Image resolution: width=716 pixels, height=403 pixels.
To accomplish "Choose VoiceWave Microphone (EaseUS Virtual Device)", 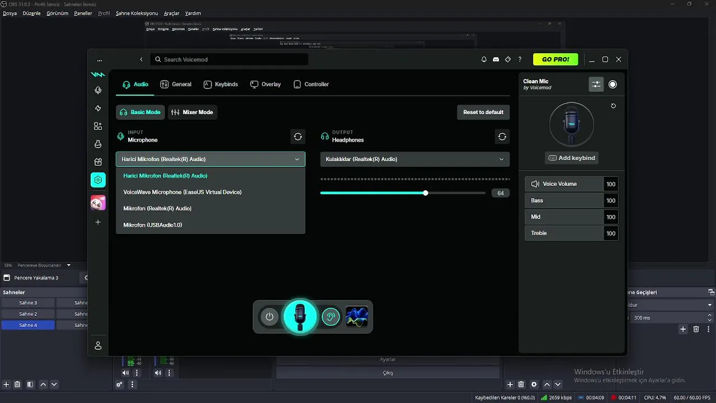I will (210, 192).
